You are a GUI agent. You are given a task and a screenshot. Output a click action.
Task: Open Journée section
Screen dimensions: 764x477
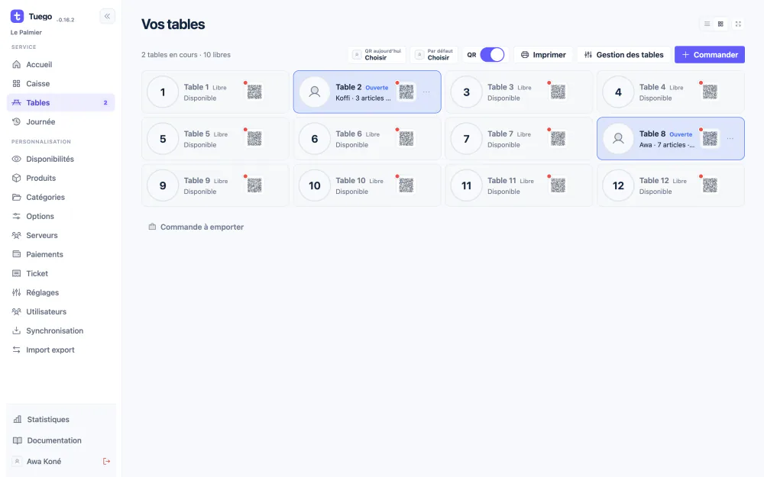pyautogui.click(x=61, y=121)
